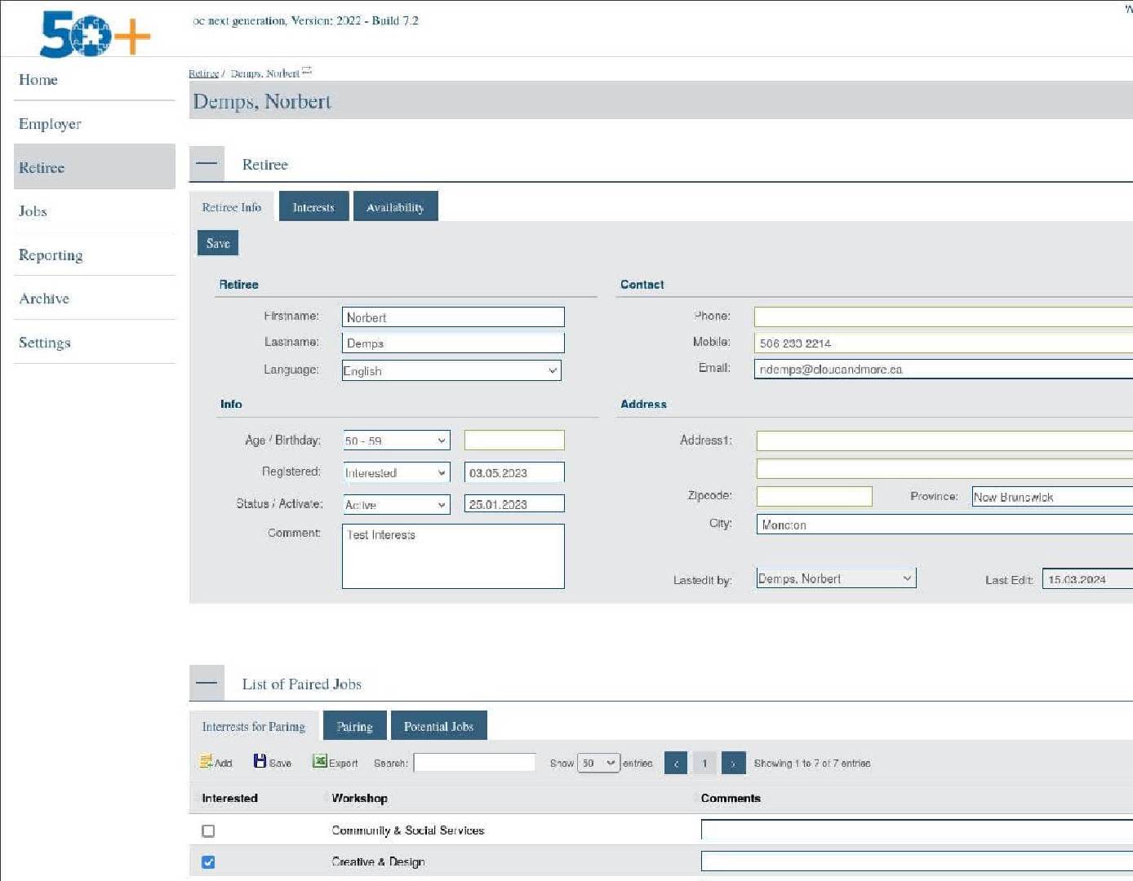Open Reporting in the sidebar
1133x881 pixels.
point(95,255)
